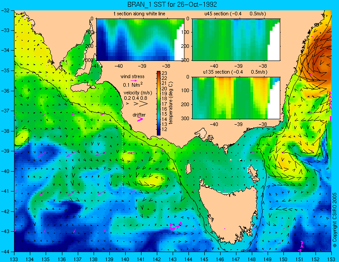Image resolution: width=339 pixels, height=262 pixels.
Task: Select the '0.2 0.4 0.8' velocity scale values
Action: click(136, 98)
